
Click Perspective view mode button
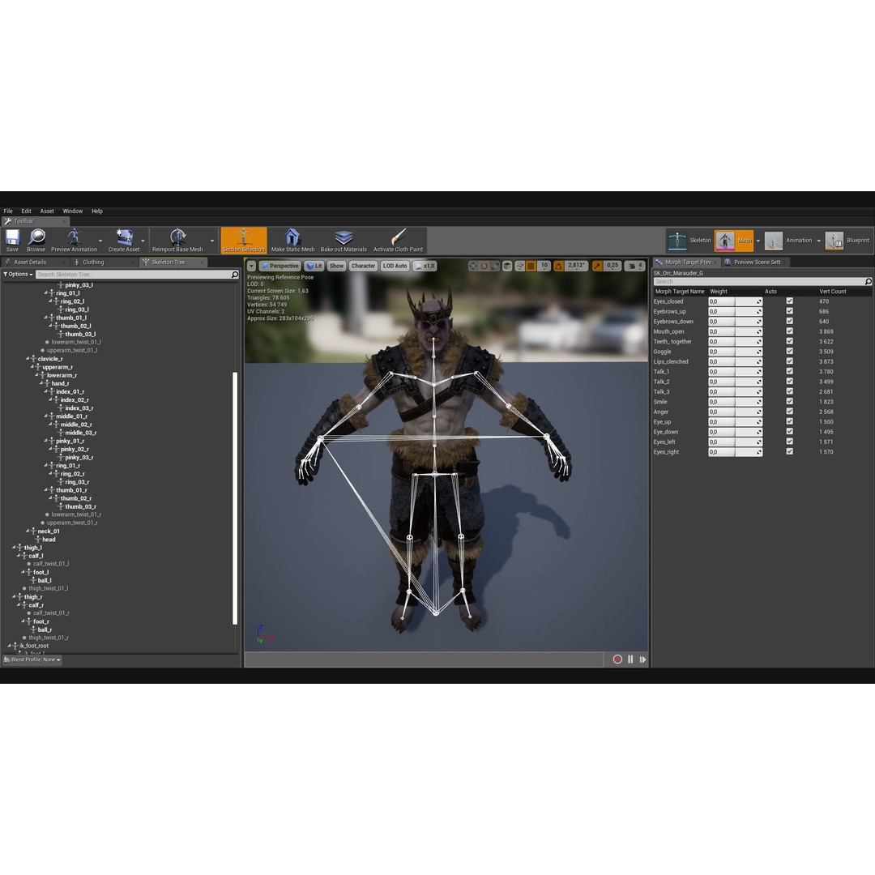click(x=280, y=267)
